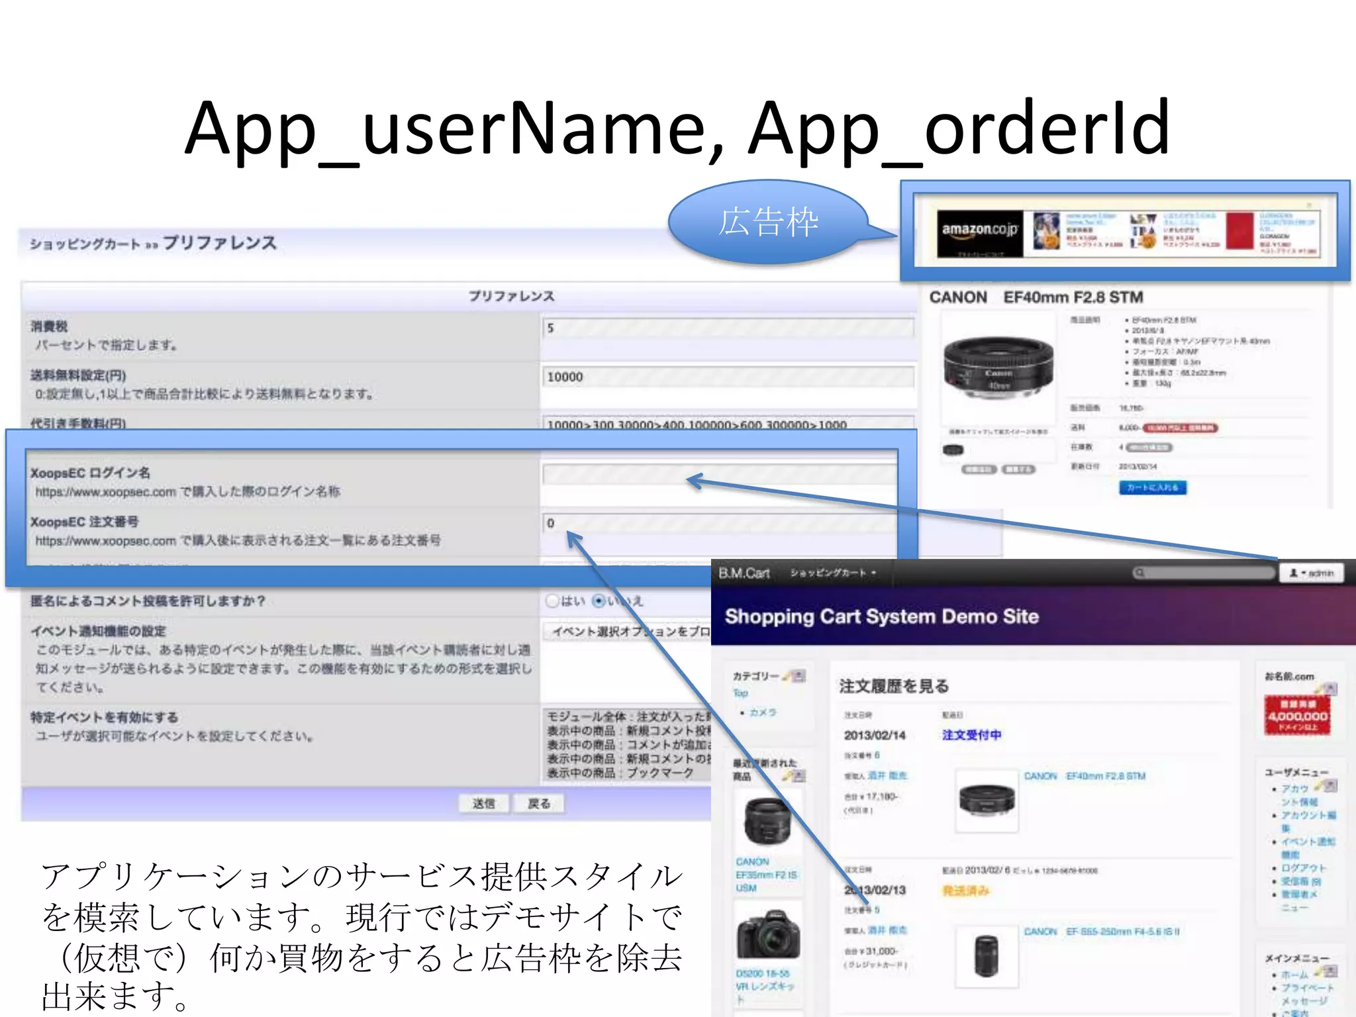Open the ショッピングカート menu in navbar
This screenshot has height=1017, width=1356.
pyautogui.click(x=833, y=573)
